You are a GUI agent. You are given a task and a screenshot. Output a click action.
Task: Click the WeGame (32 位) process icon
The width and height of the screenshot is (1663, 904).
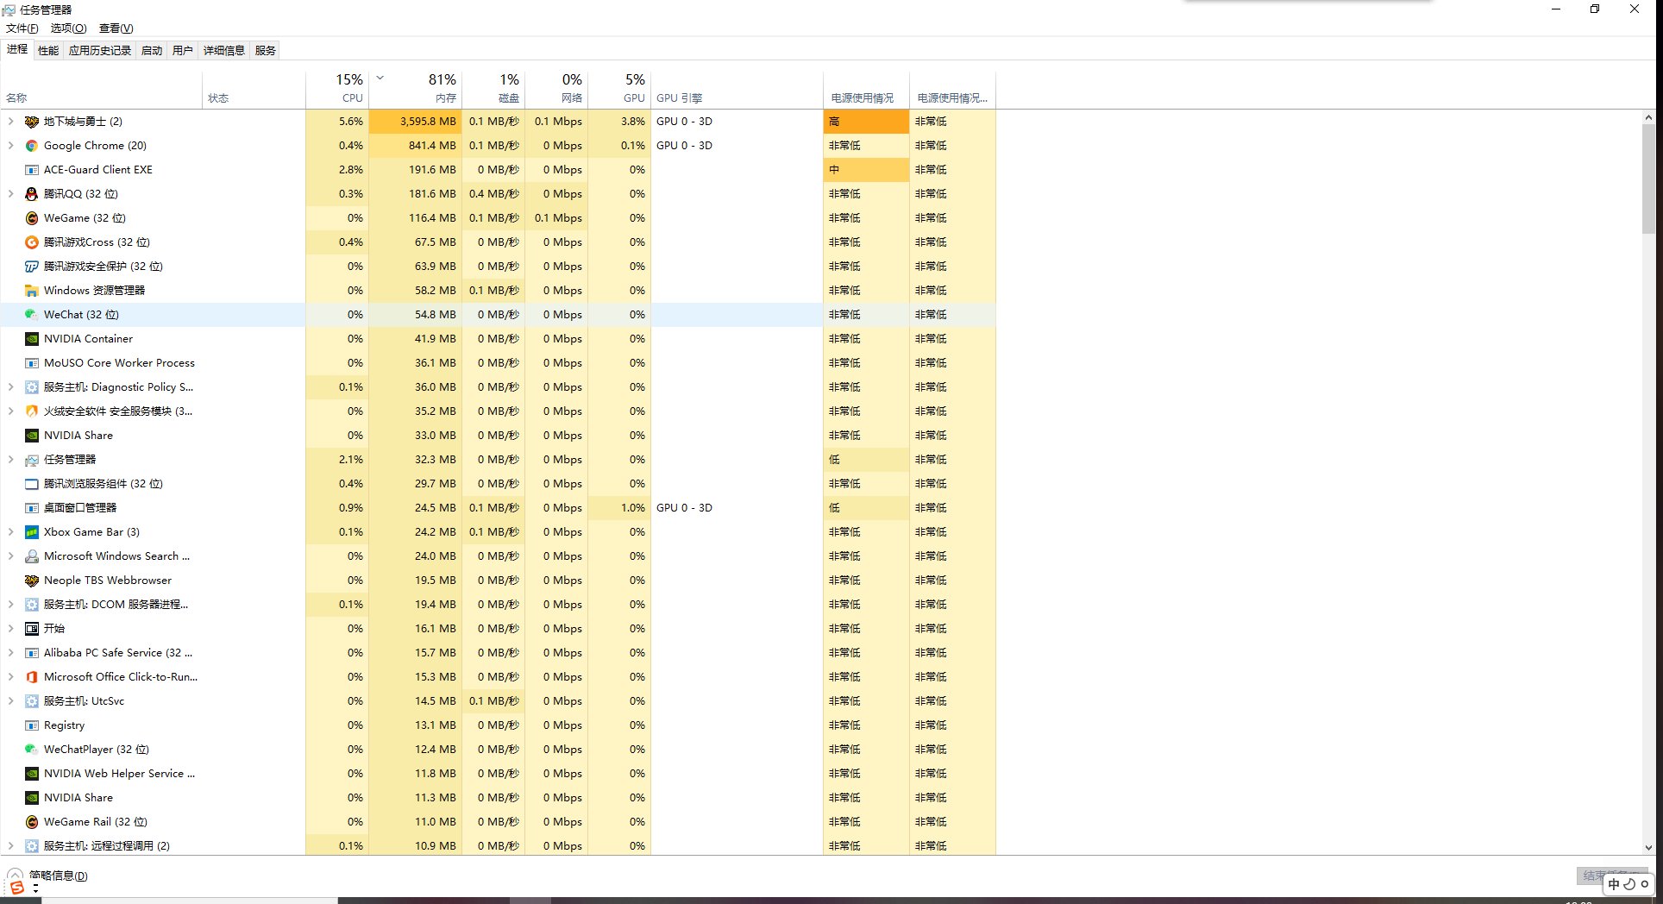(x=32, y=218)
